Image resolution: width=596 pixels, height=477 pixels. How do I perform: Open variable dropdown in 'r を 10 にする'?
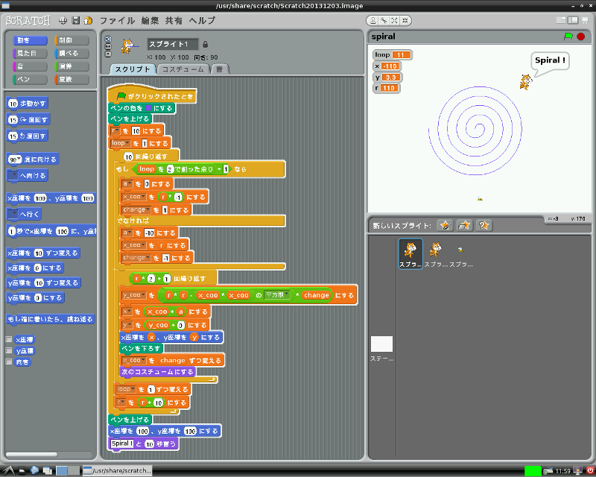tap(115, 131)
